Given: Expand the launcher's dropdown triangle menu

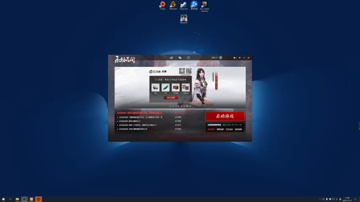Looking at the screenshot, I should point(239,58).
